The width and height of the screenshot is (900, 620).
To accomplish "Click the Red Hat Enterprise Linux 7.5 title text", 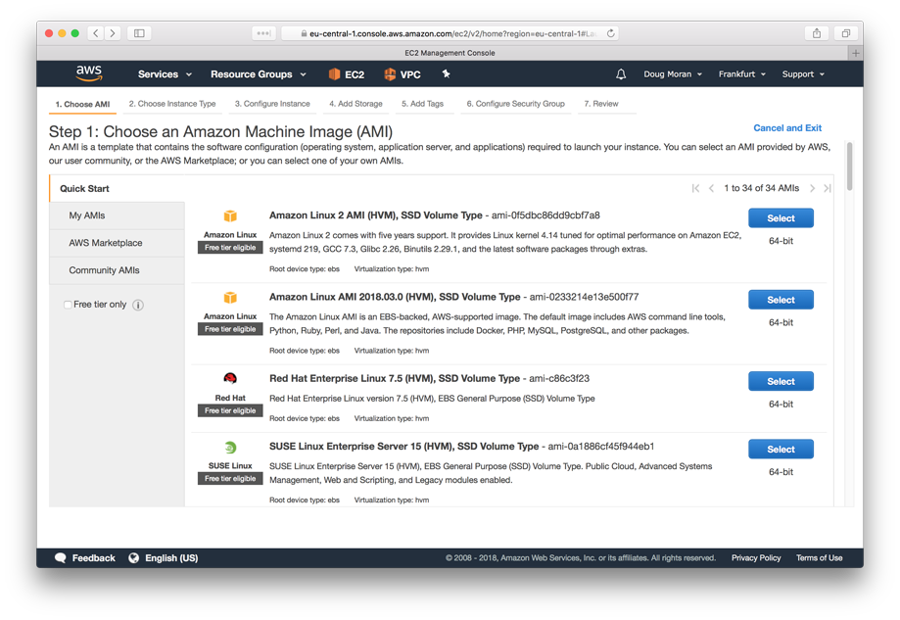I will (395, 378).
